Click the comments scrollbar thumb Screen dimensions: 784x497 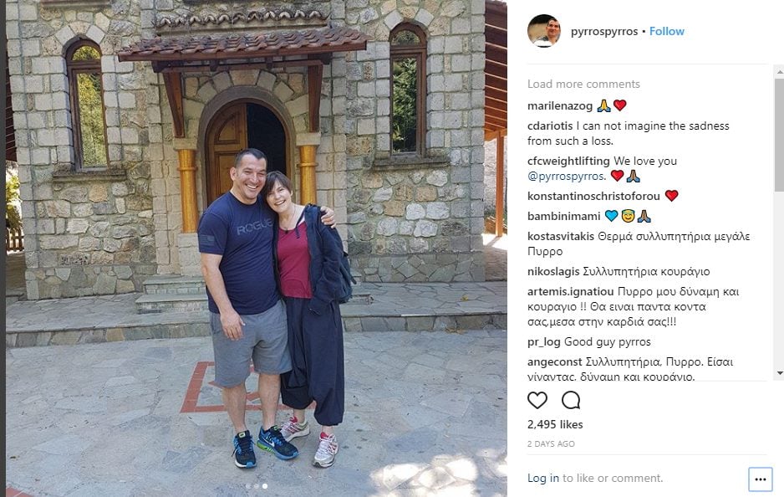pos(780,135)
